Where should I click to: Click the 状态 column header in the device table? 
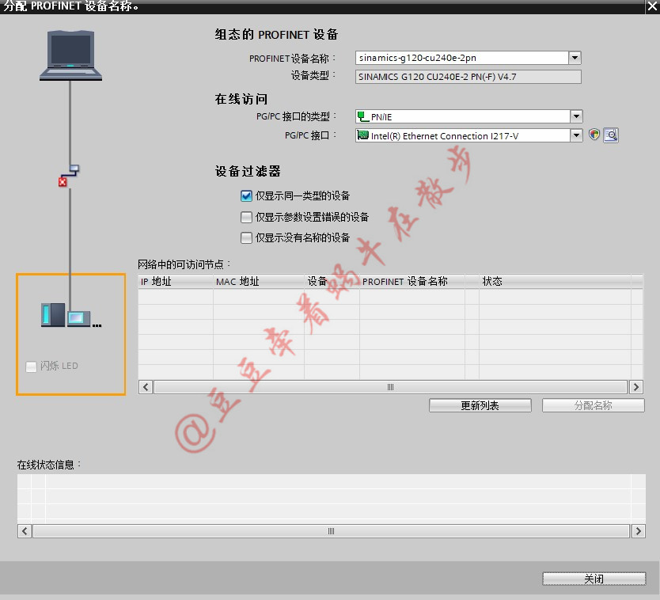coord(493,280)
